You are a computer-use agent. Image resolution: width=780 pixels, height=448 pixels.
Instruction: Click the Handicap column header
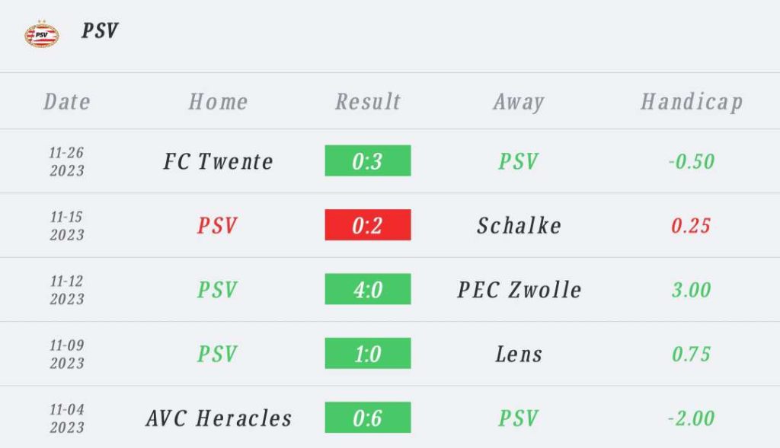(x=692, y=103)
